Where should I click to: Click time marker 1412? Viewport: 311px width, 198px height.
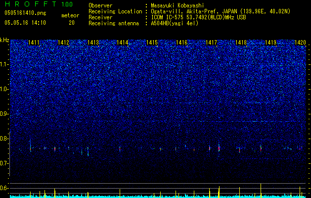(x=63, y=42)
